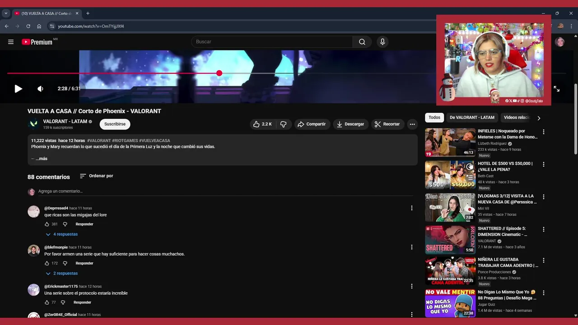Viewport: 578px width, 325px height.
Task: Open options for No Digas Lo Mismo video
Action: [544, 293]
